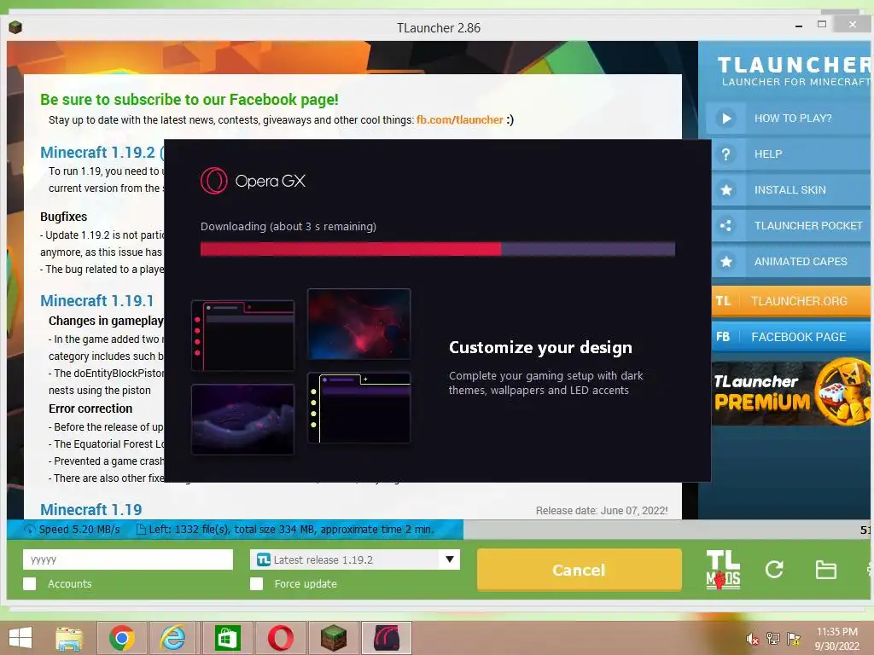Viewport: 874px width, 655px height.
Task: Select INSTALL SKIN menu item
Action: click(x=788, y=190)
